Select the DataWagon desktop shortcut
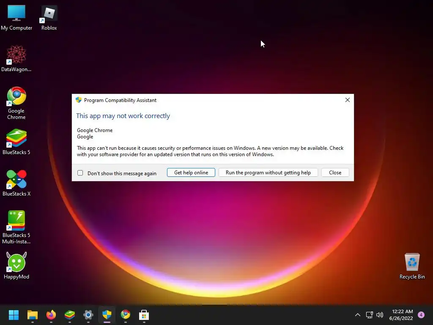The image size is (433, 325). click(16, 58)
